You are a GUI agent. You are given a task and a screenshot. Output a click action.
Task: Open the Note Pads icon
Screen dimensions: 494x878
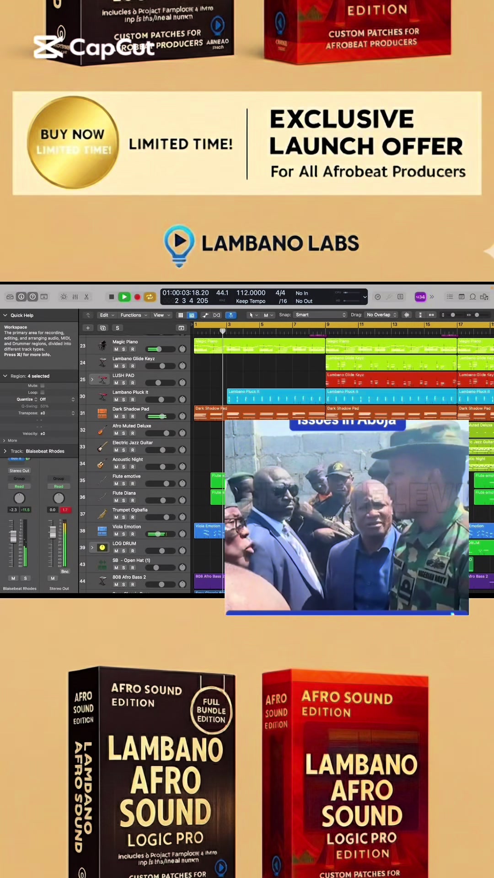461,297
